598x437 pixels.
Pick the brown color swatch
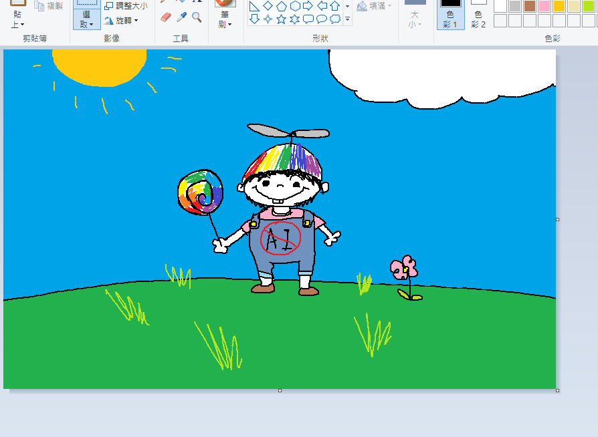[x=530, y=6]
